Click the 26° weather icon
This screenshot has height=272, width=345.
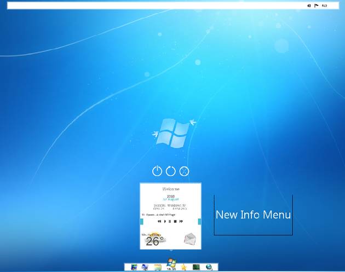pyautogui.click(x=154, y=240)
